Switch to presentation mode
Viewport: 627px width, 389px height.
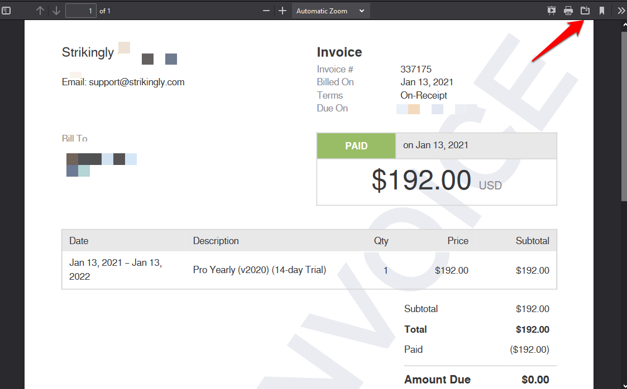pos(552,11)
